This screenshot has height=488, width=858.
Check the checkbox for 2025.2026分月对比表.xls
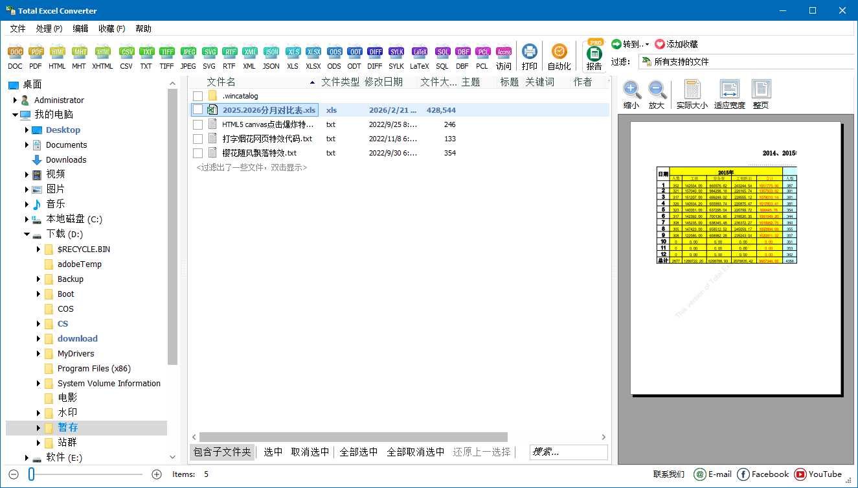click(198, 110)
